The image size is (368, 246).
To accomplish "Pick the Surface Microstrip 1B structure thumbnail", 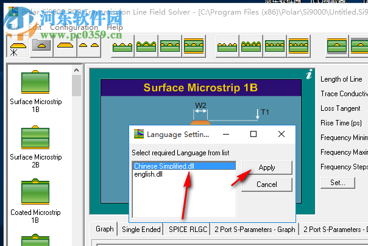I will (x=35, y=82).
